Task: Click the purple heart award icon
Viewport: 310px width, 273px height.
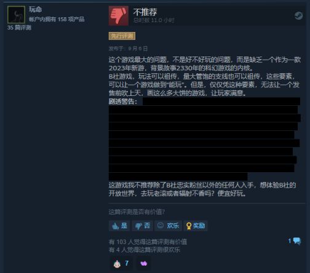Action: 144,263
